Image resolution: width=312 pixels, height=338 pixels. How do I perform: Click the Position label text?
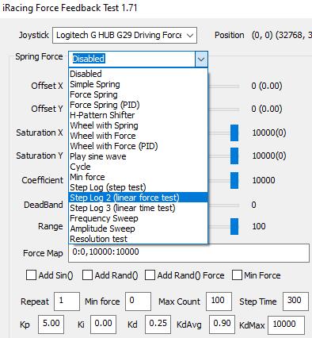click(x=229, y=35)
